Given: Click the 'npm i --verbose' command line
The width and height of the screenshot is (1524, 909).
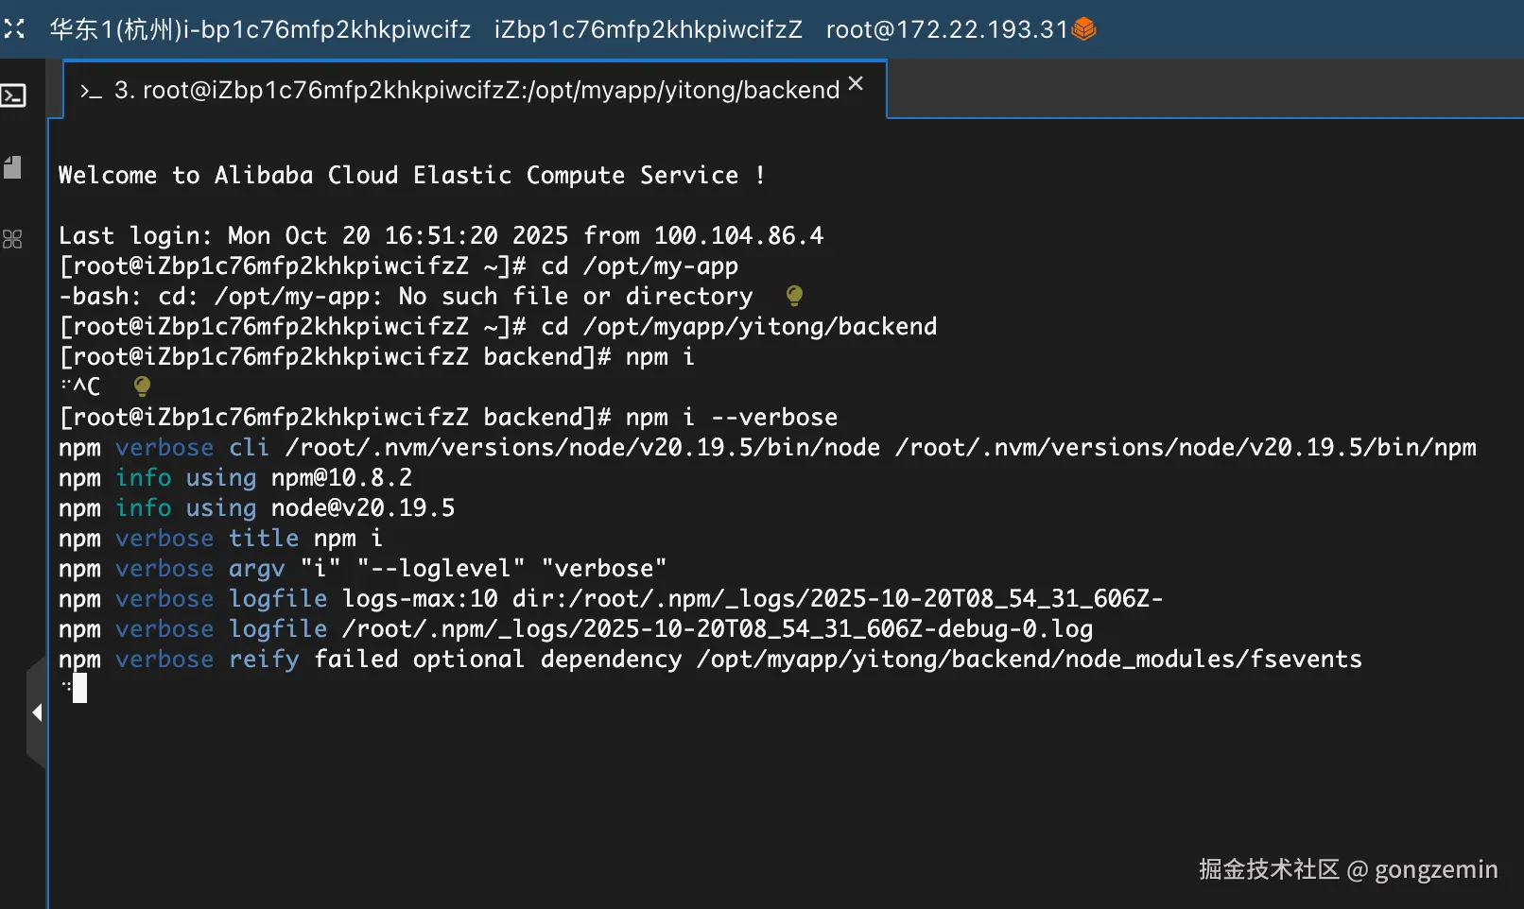Looking at the screenshot, I should 731,417.
